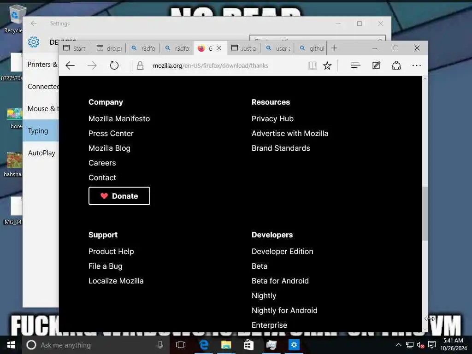Open File a Bug link
The width and height of the screenshot is (472, 354).
coord(106,266)
